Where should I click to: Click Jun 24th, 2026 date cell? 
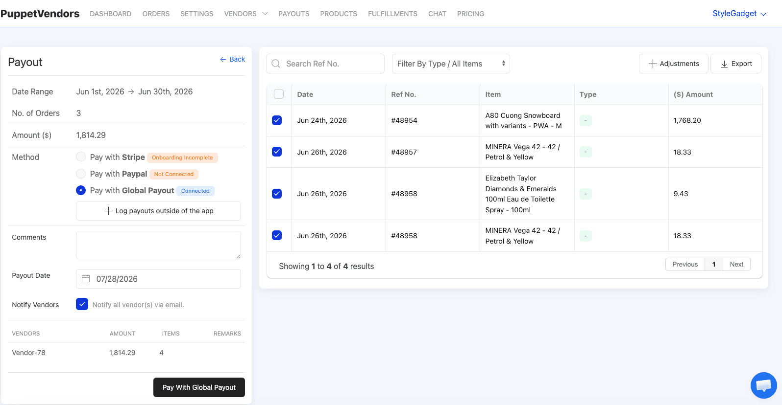[x=322, y=120]
